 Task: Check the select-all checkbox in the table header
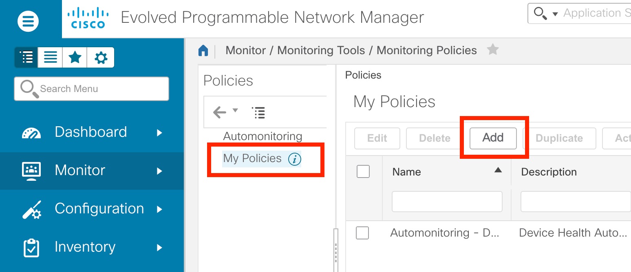point(362,171)
